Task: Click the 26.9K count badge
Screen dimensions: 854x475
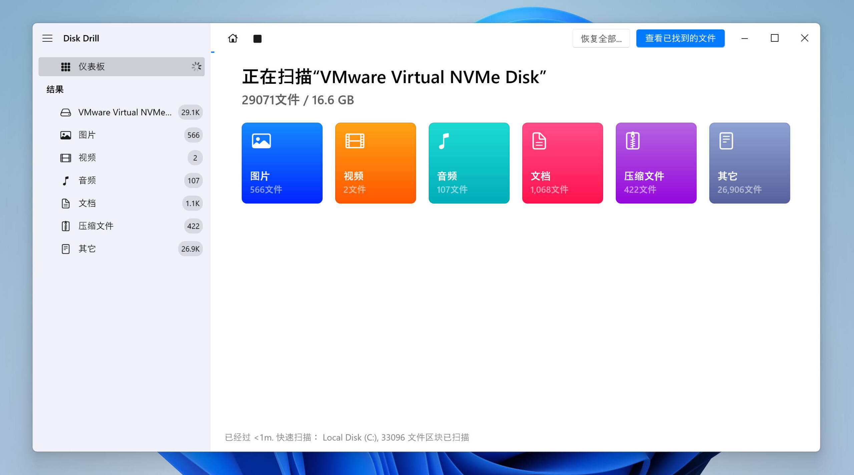Action: 190,249
